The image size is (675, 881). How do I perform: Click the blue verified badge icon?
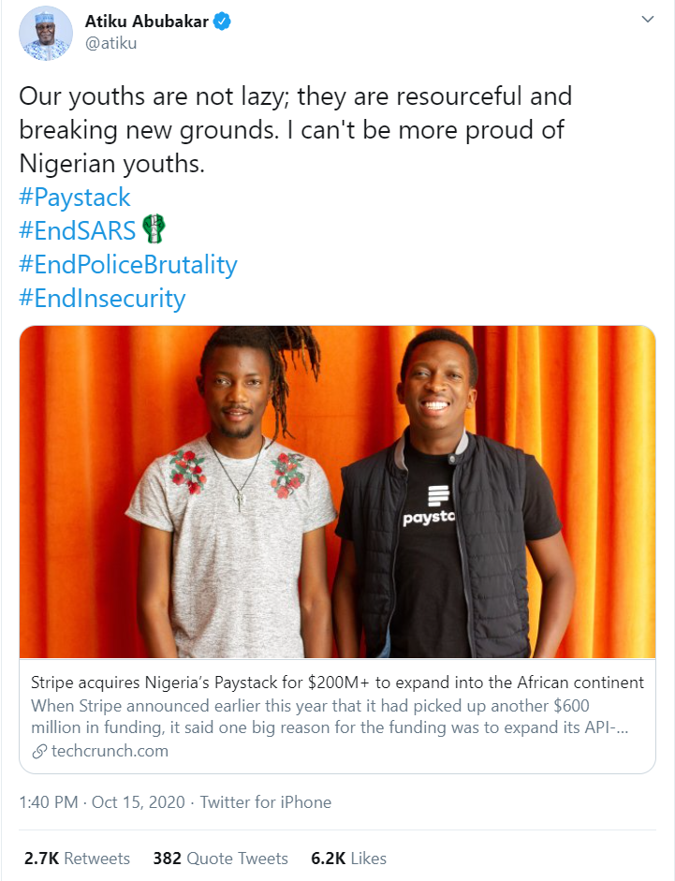point(222,22)
